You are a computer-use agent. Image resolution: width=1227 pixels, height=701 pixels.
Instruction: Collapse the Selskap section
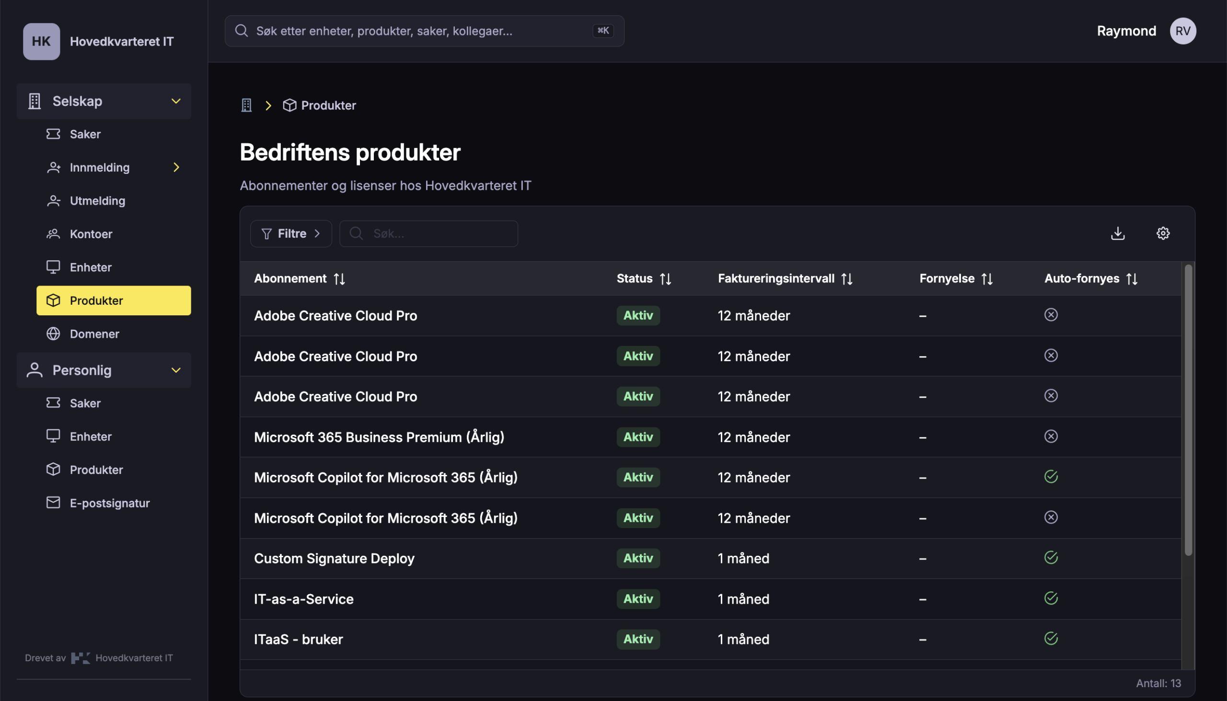click(x=176, y=101)
